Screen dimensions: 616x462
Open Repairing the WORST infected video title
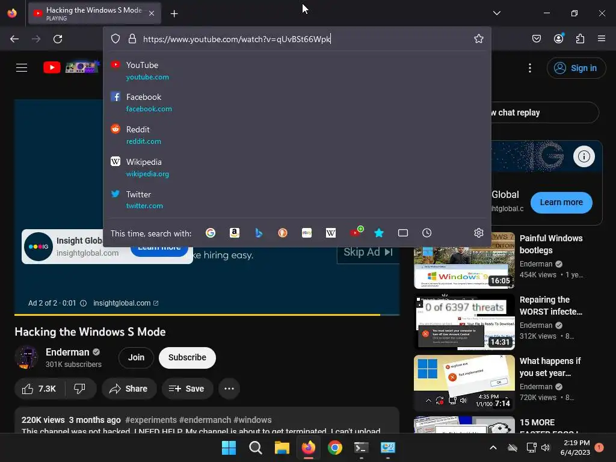tap(551, 306)
